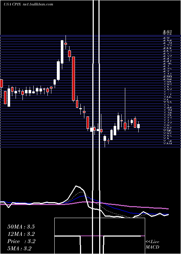Click the 5.03 top price label
The image size is (181, 254).
tap(167, 32)
